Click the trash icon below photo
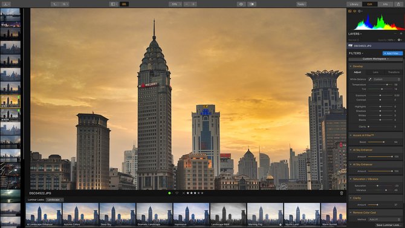 coord(342,193)
